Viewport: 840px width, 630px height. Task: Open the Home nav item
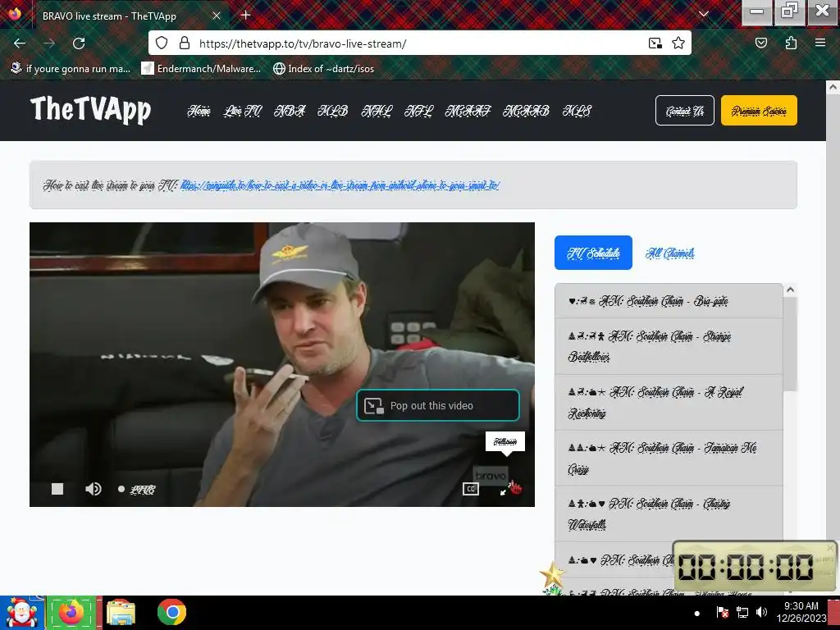(199, 111)
